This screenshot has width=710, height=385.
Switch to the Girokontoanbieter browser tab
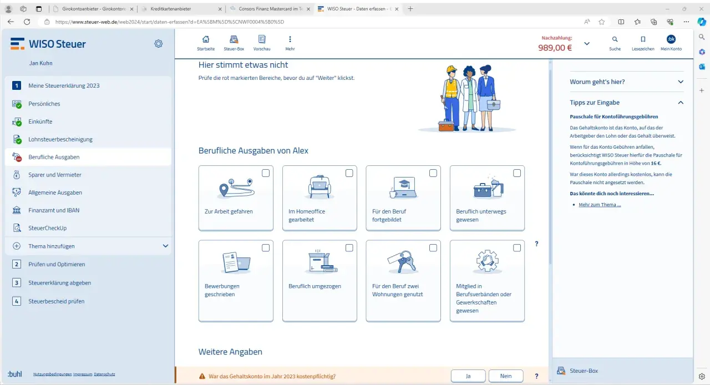(x=92, y=9)
